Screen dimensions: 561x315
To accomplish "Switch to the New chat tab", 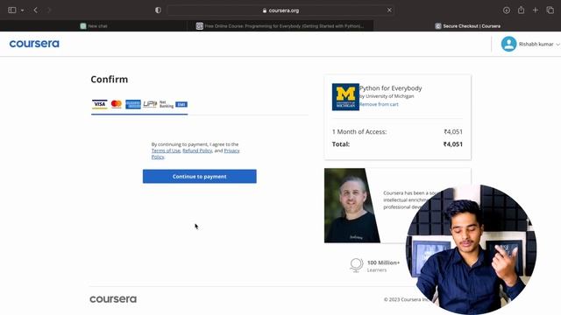I will [94, 26].
